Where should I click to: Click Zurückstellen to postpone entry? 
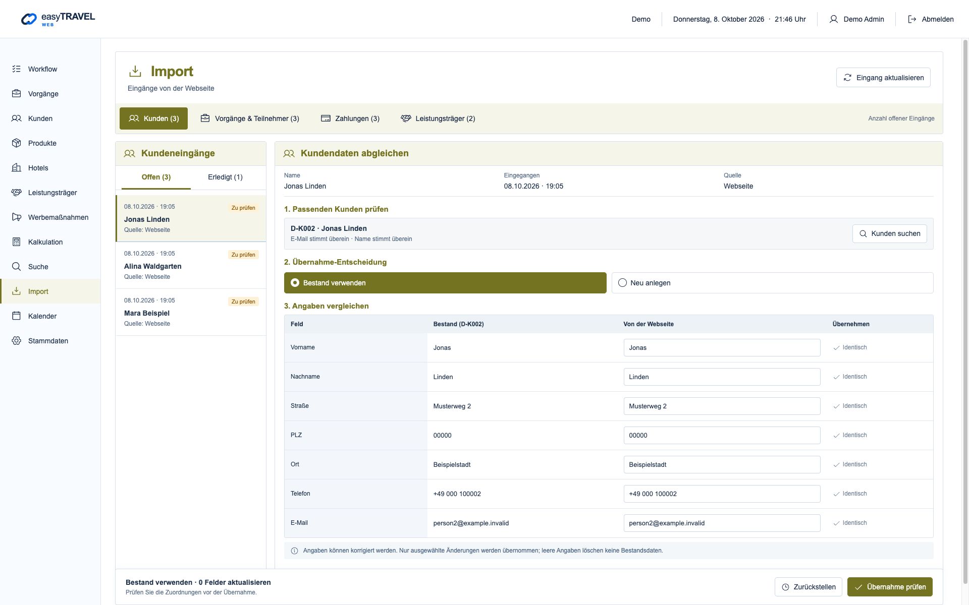(809, 587)
